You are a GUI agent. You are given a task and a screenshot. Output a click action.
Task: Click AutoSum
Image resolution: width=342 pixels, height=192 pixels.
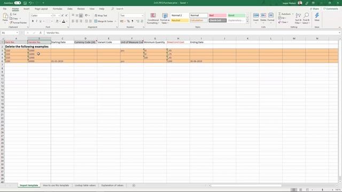click(x=284, y=14)
